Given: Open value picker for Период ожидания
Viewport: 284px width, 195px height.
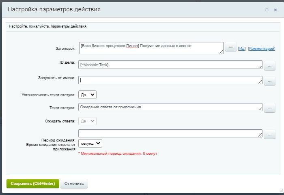Looking at the screenshot, I should coord(269,135).
